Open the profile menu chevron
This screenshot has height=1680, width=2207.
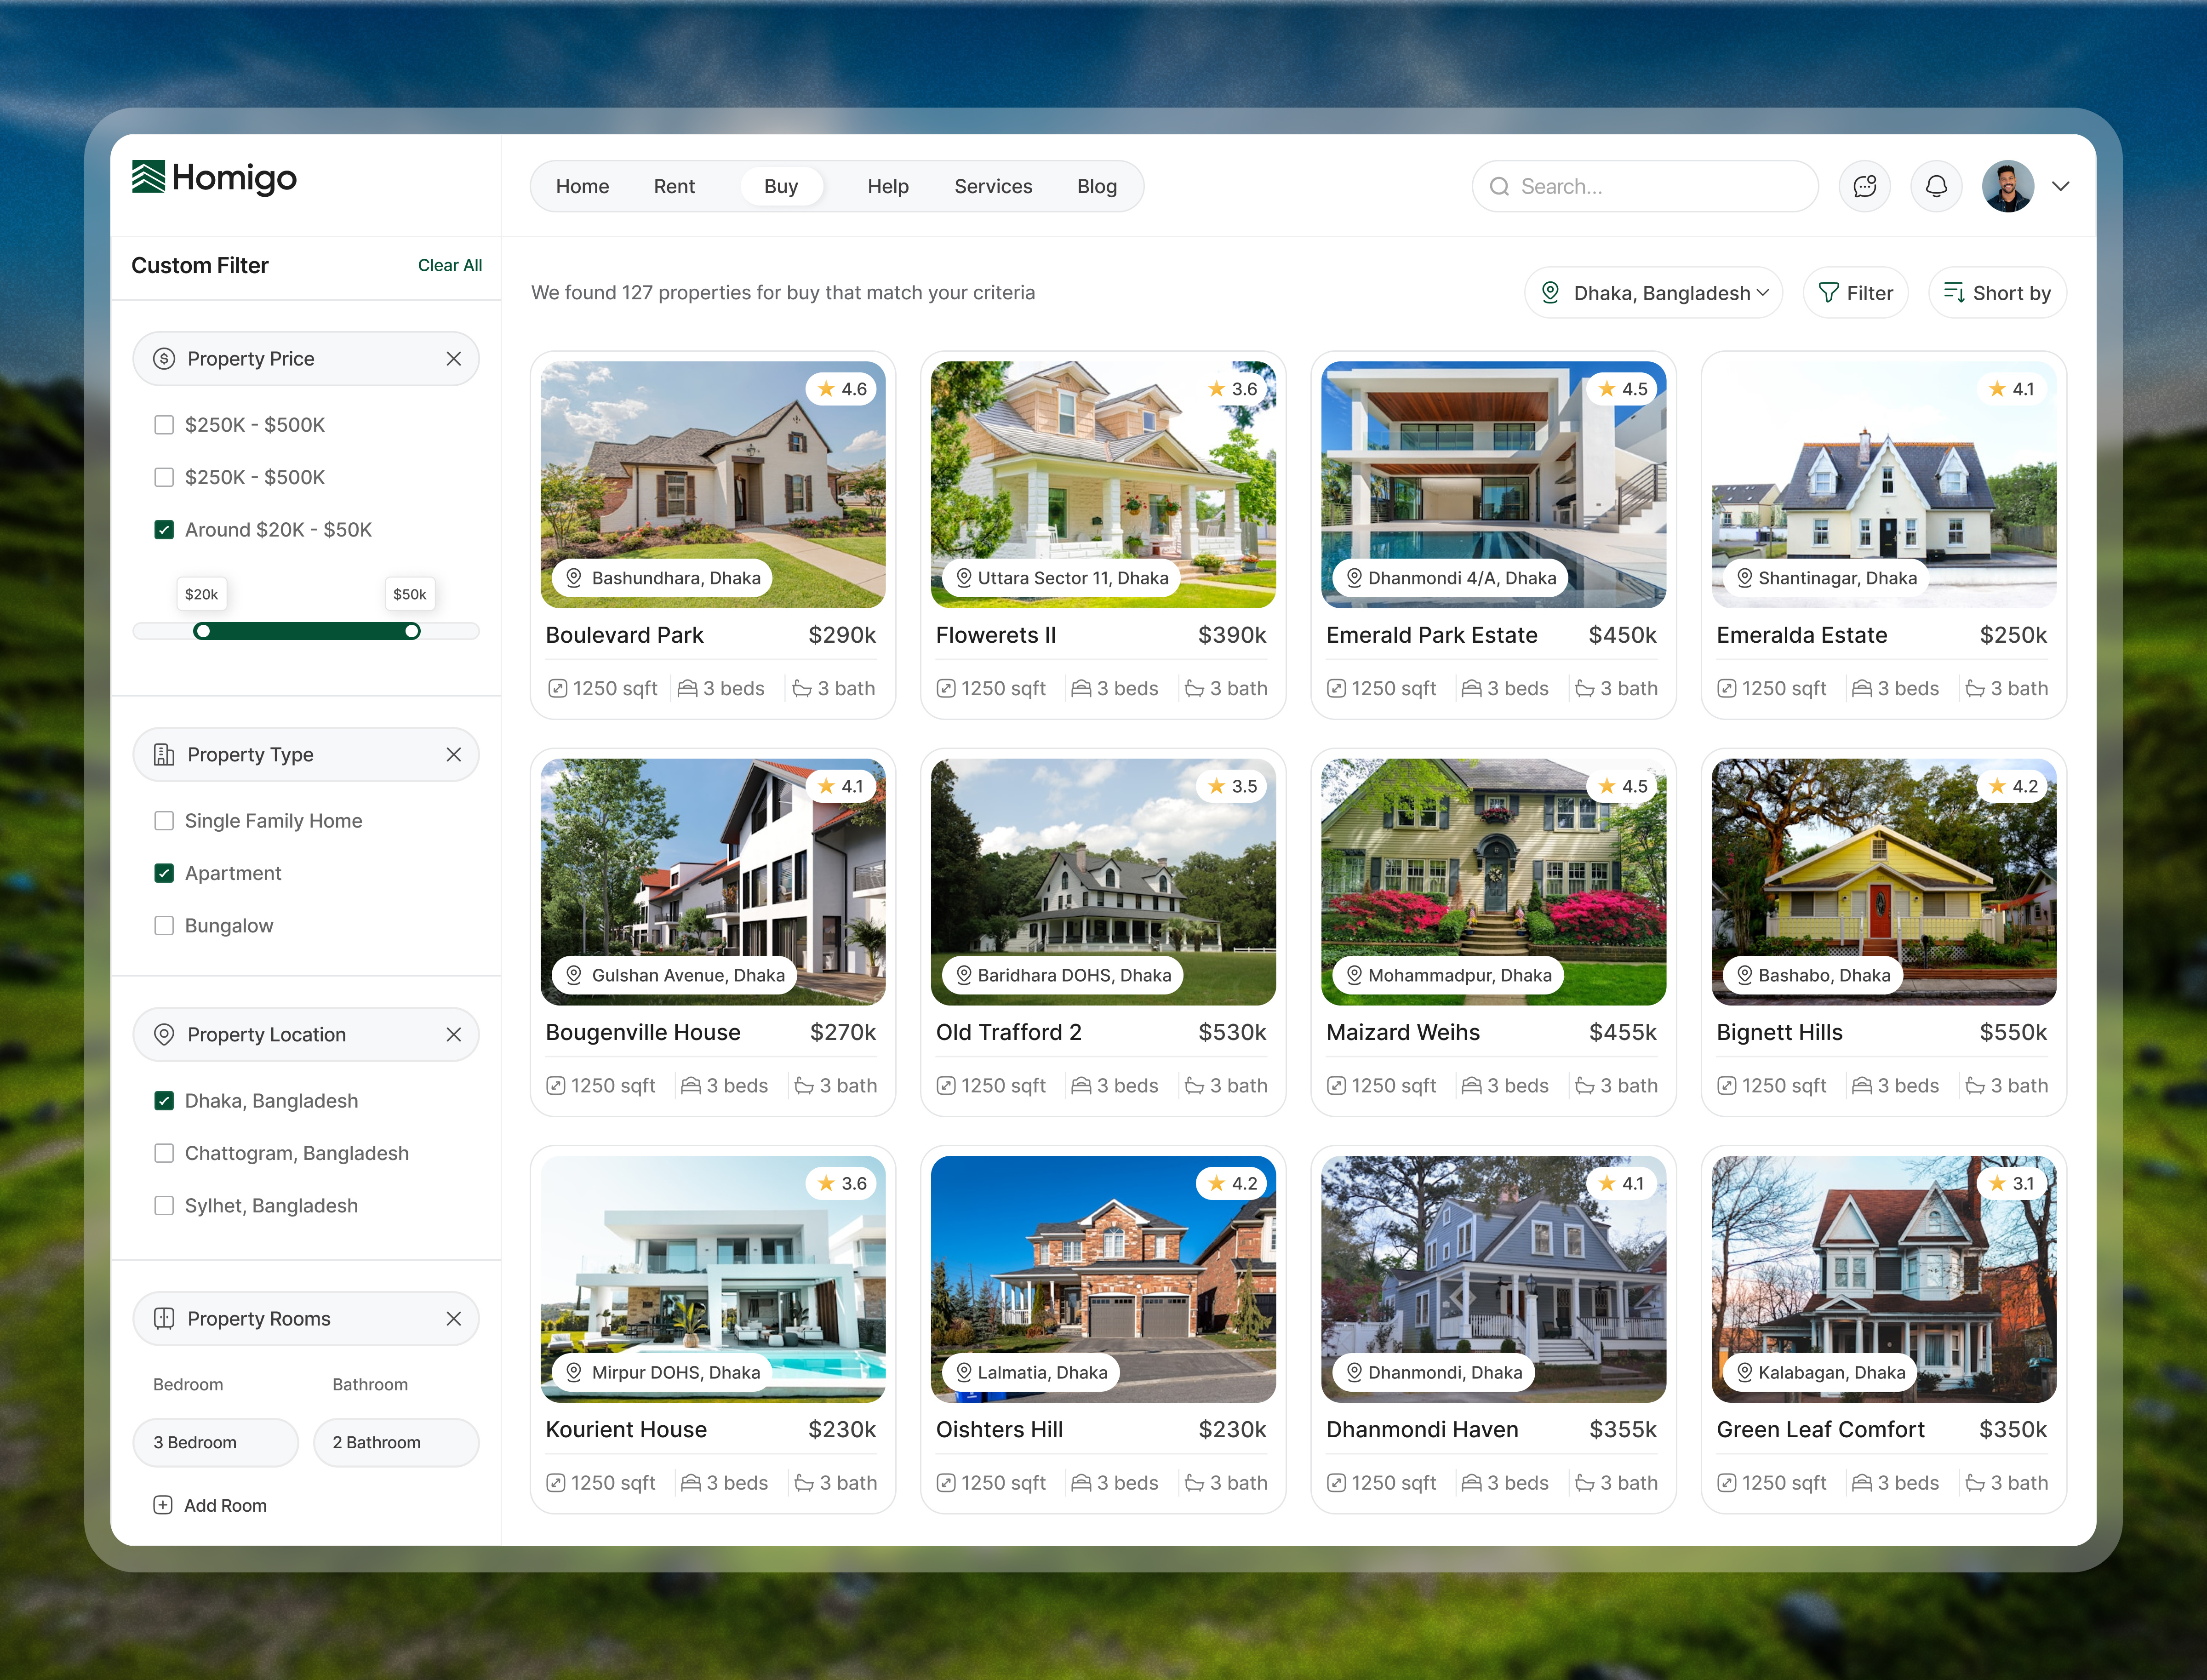[x=2061, y=186]
